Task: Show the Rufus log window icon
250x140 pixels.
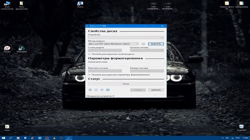Action: [x=108, y=90]
